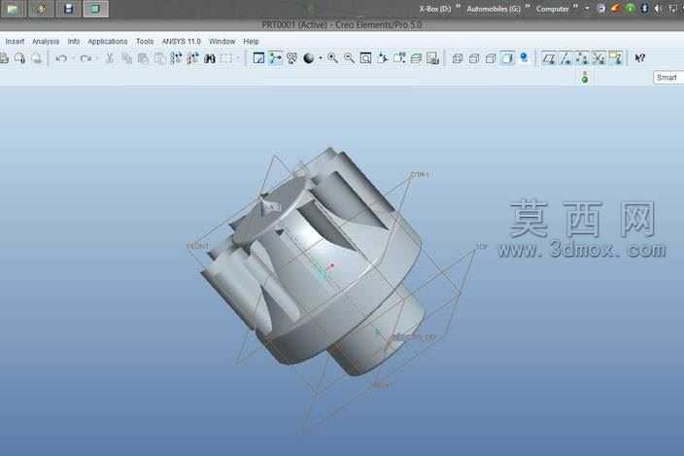
Task: Click the Redo toolbar icon
Action: pyautogui.click(x=85, y=58)
